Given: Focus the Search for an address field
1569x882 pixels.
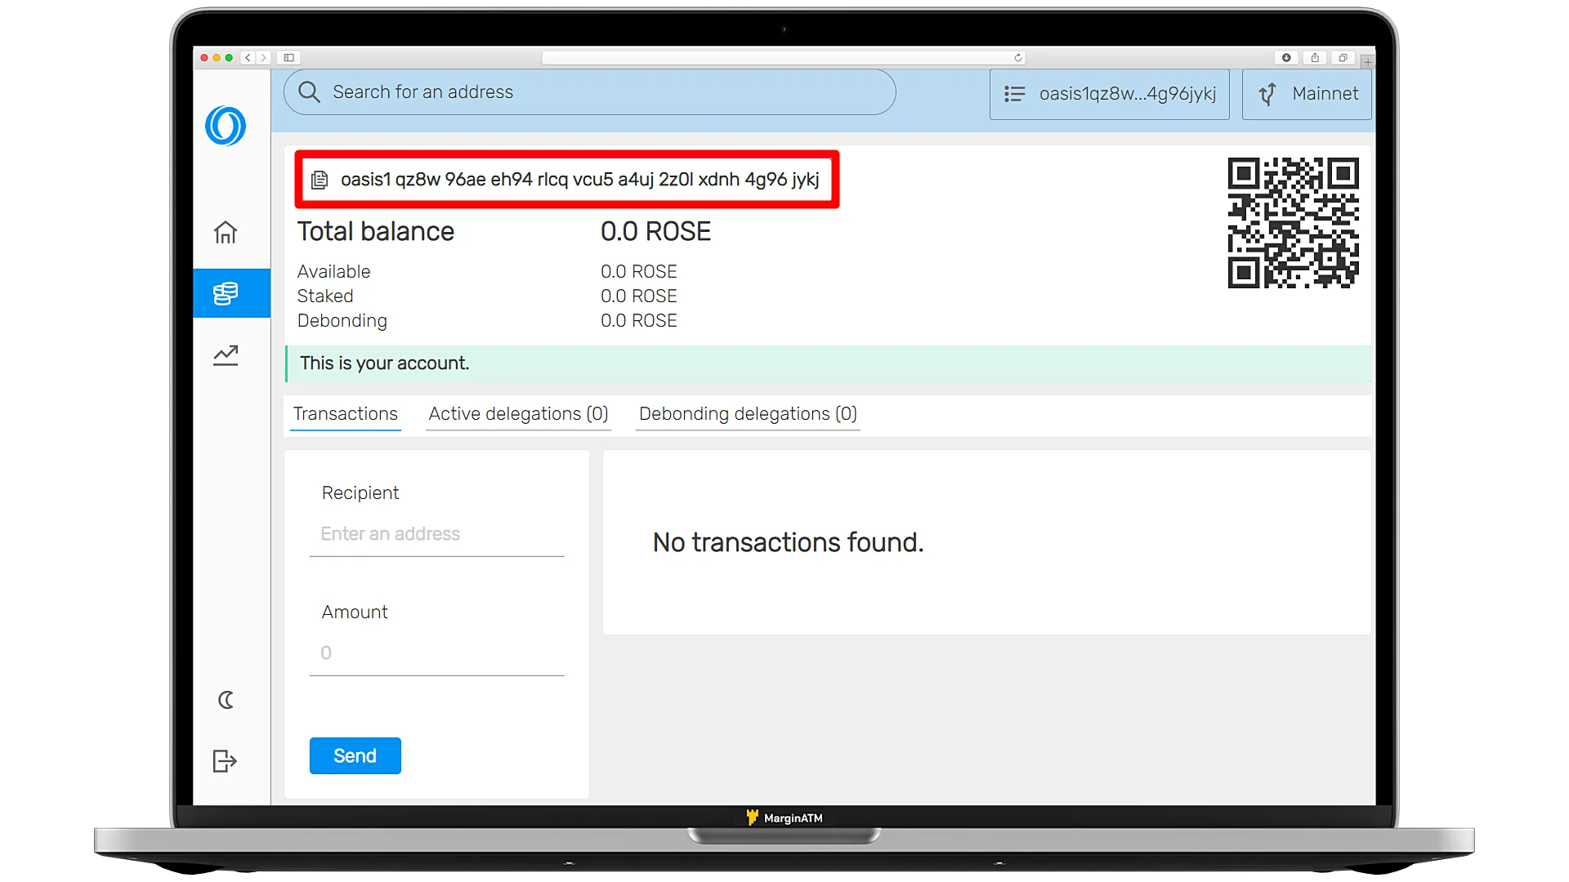Looking at the screenshot, I should [x=589, y=92].
